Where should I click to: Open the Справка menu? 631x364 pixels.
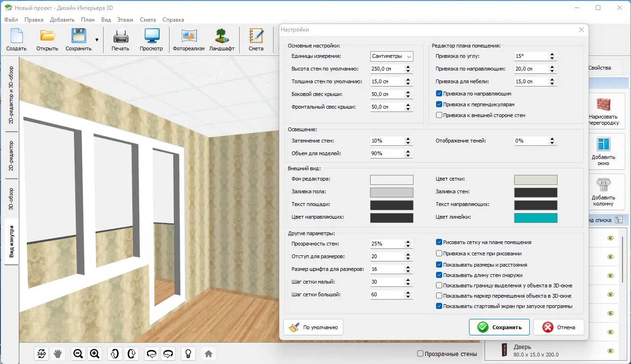(x=173, y=20)
